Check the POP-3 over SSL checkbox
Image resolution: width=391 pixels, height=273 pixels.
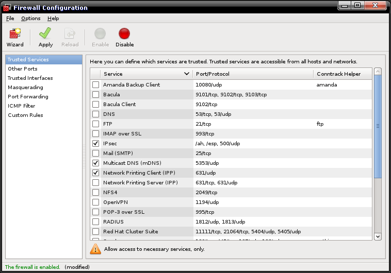[x=96, y=212]
